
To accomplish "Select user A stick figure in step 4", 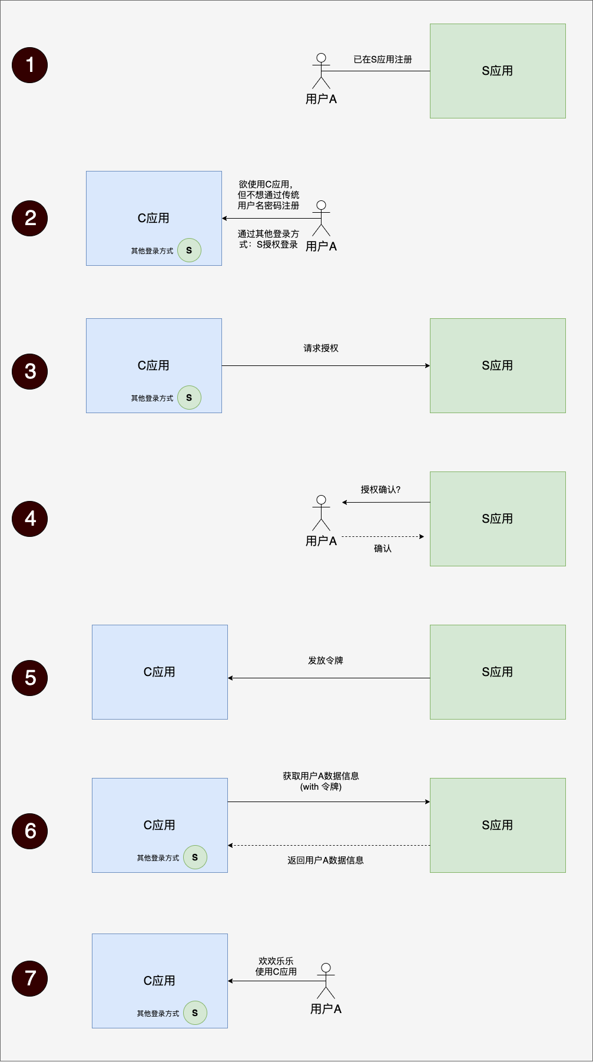I will [321, 513].
